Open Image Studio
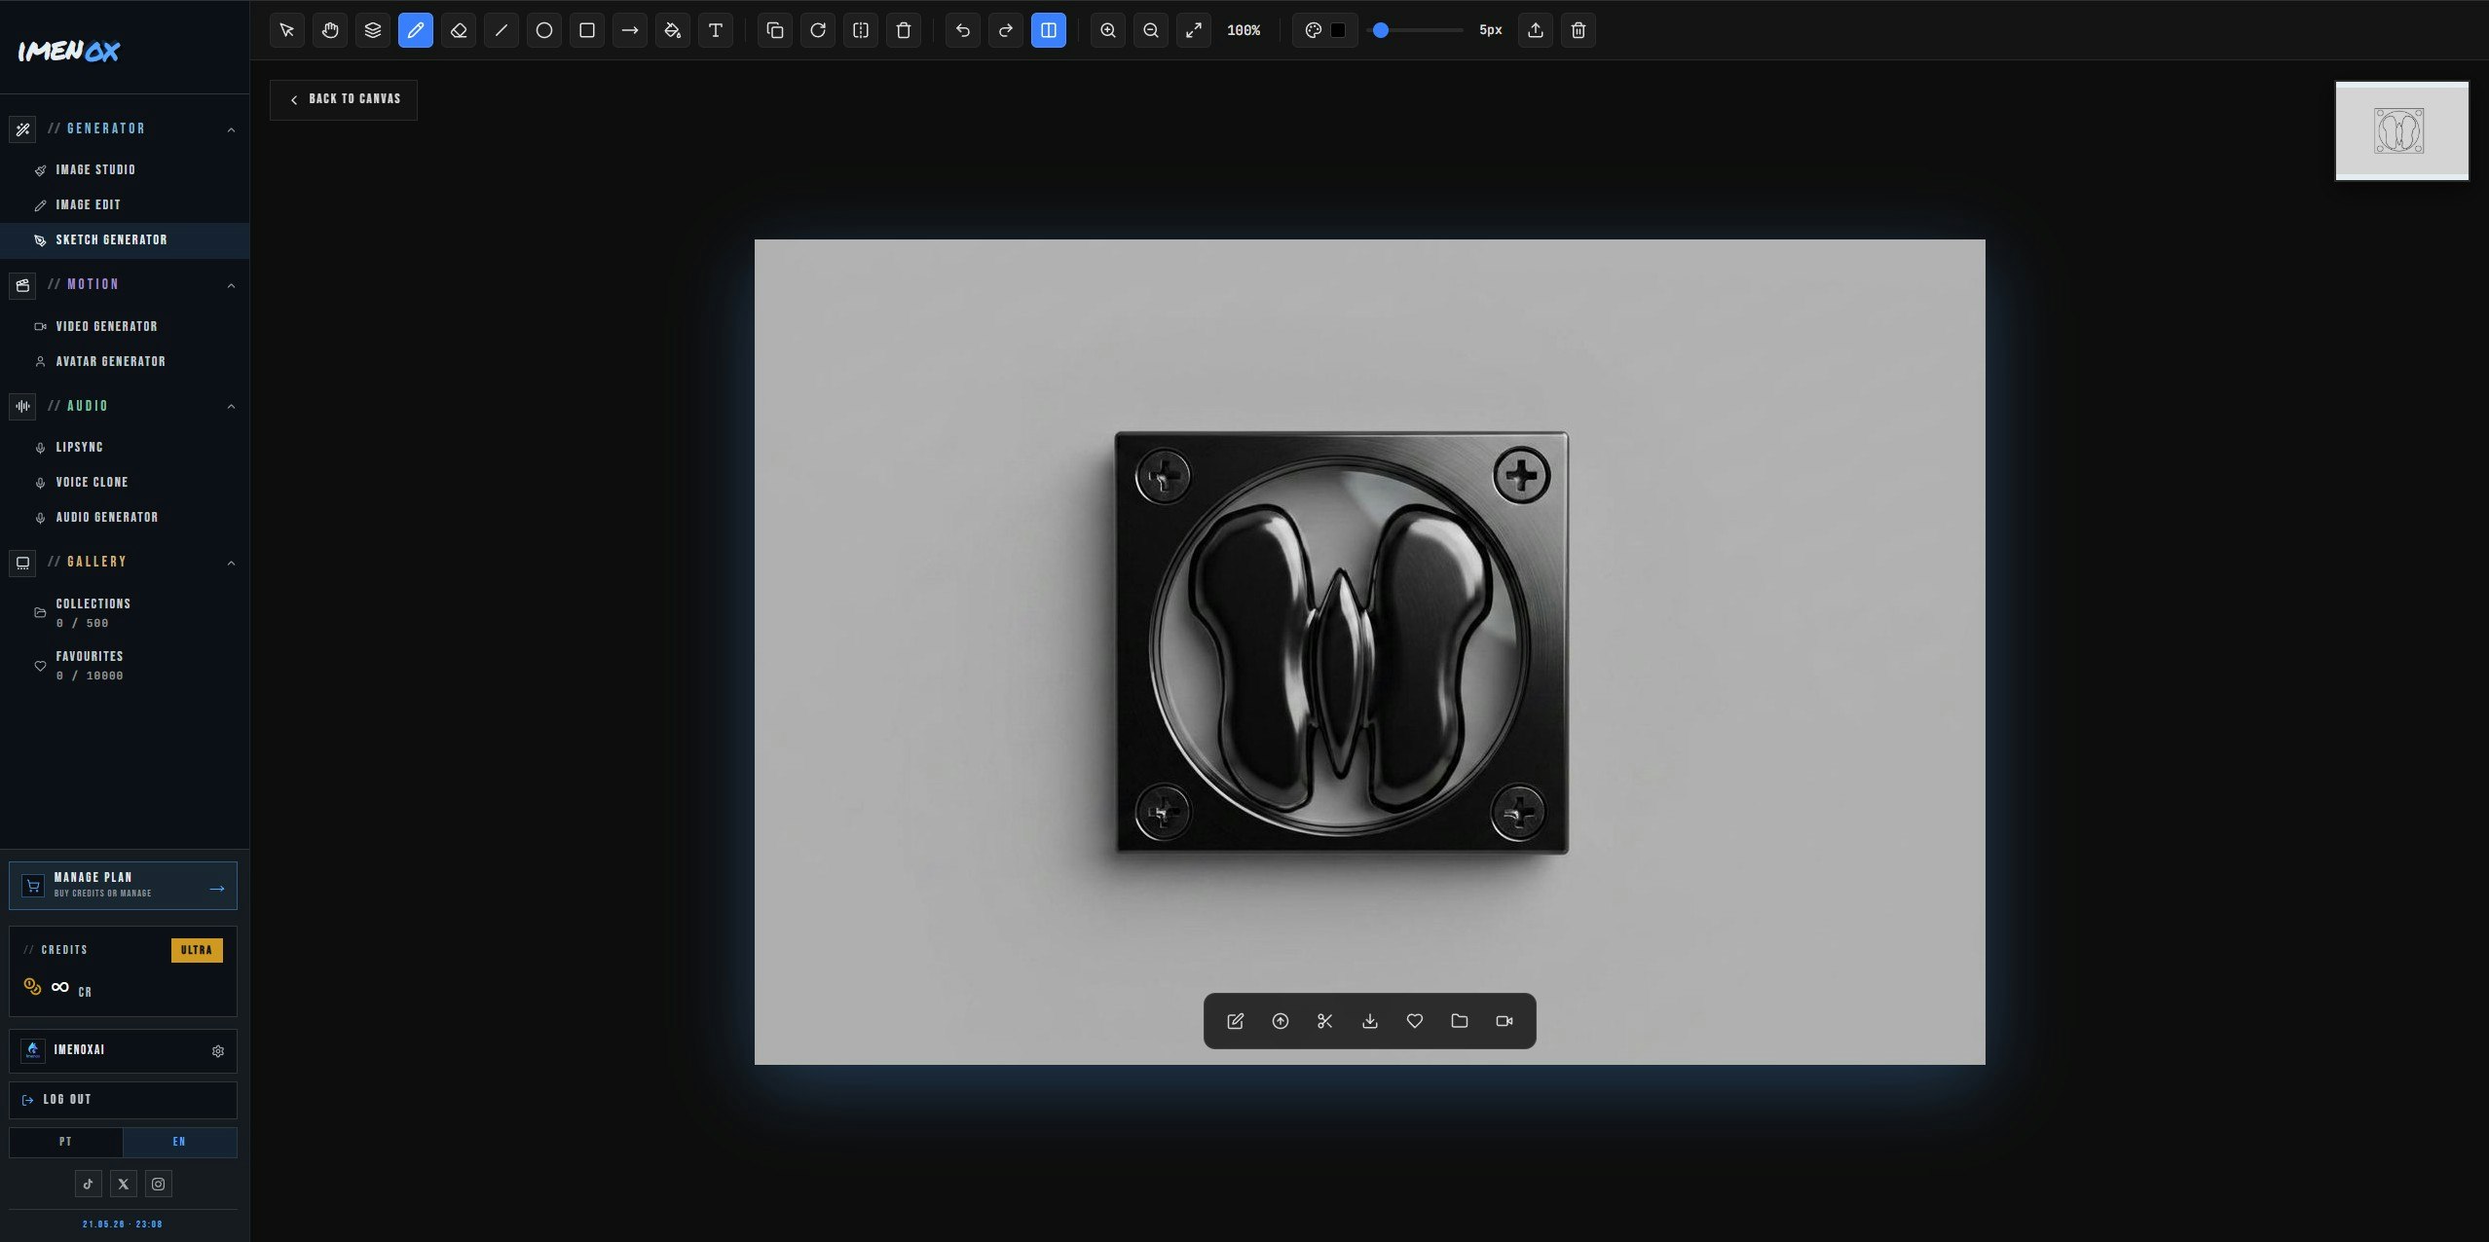Viewport: 2489px width, 1242px height. pyautogui.click(x=125, y=169)
